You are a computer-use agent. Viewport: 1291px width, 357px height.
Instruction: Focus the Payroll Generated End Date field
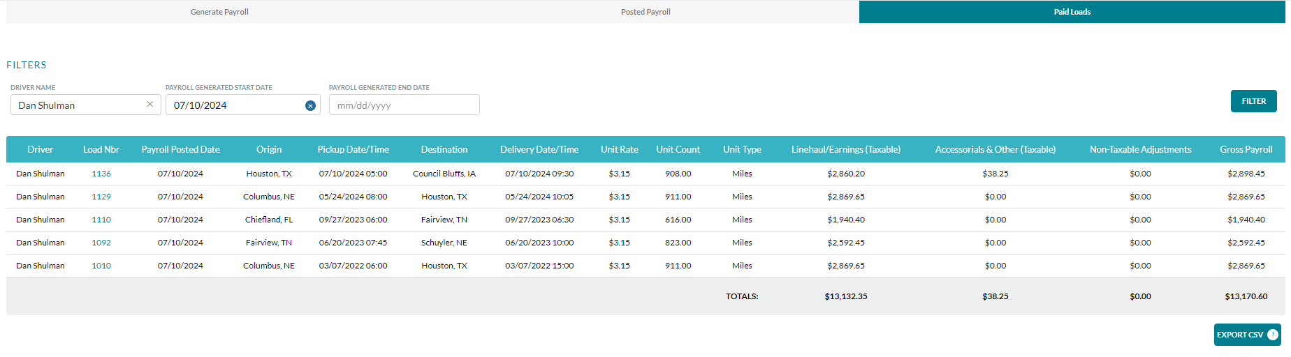404,105
